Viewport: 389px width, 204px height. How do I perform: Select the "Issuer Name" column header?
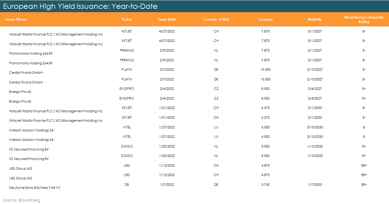16,19
